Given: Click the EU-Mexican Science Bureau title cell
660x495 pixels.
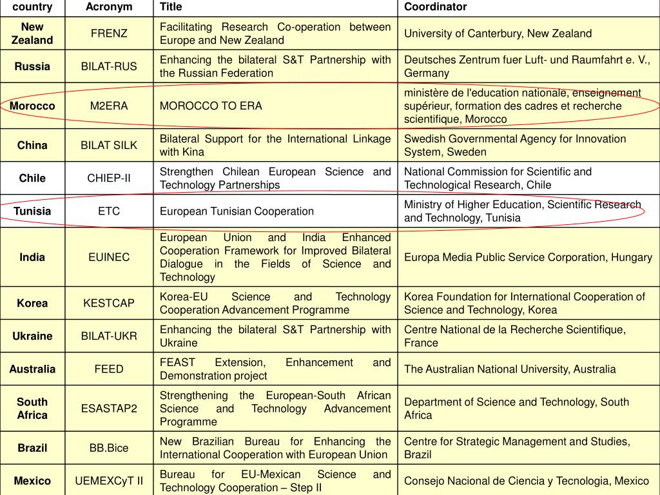Looking at the screenshot, I should [275, 480].
